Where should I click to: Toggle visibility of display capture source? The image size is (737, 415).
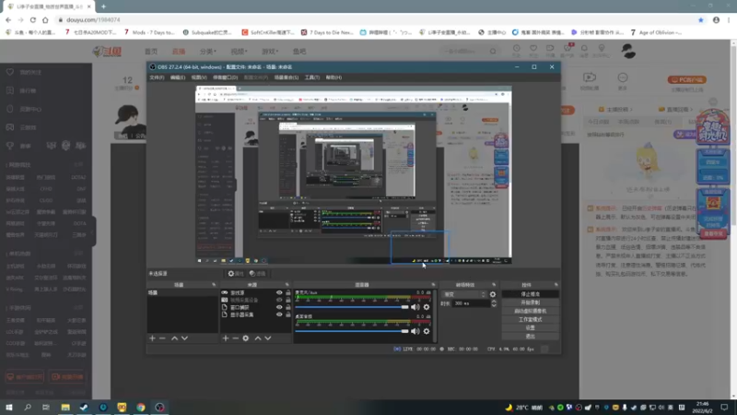(279, 314)
